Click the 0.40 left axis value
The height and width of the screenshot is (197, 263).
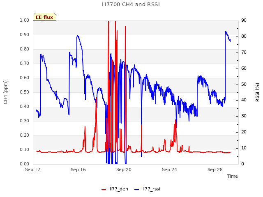point(25,107)
